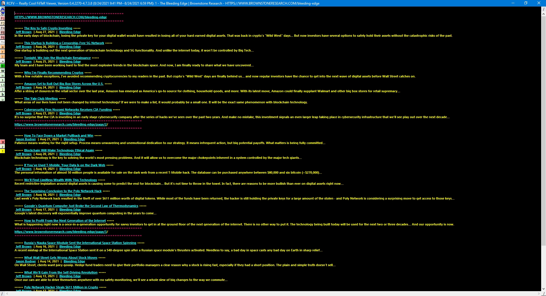Open the HTTPS://WWW.BROWNSTONERESEARCH.COM/bleeding-edge link
The image size is (546, 296).
[61, 17]
